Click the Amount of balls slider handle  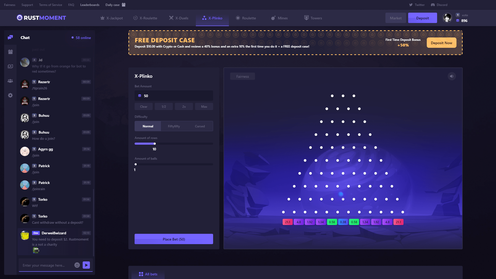coord(136,164)
